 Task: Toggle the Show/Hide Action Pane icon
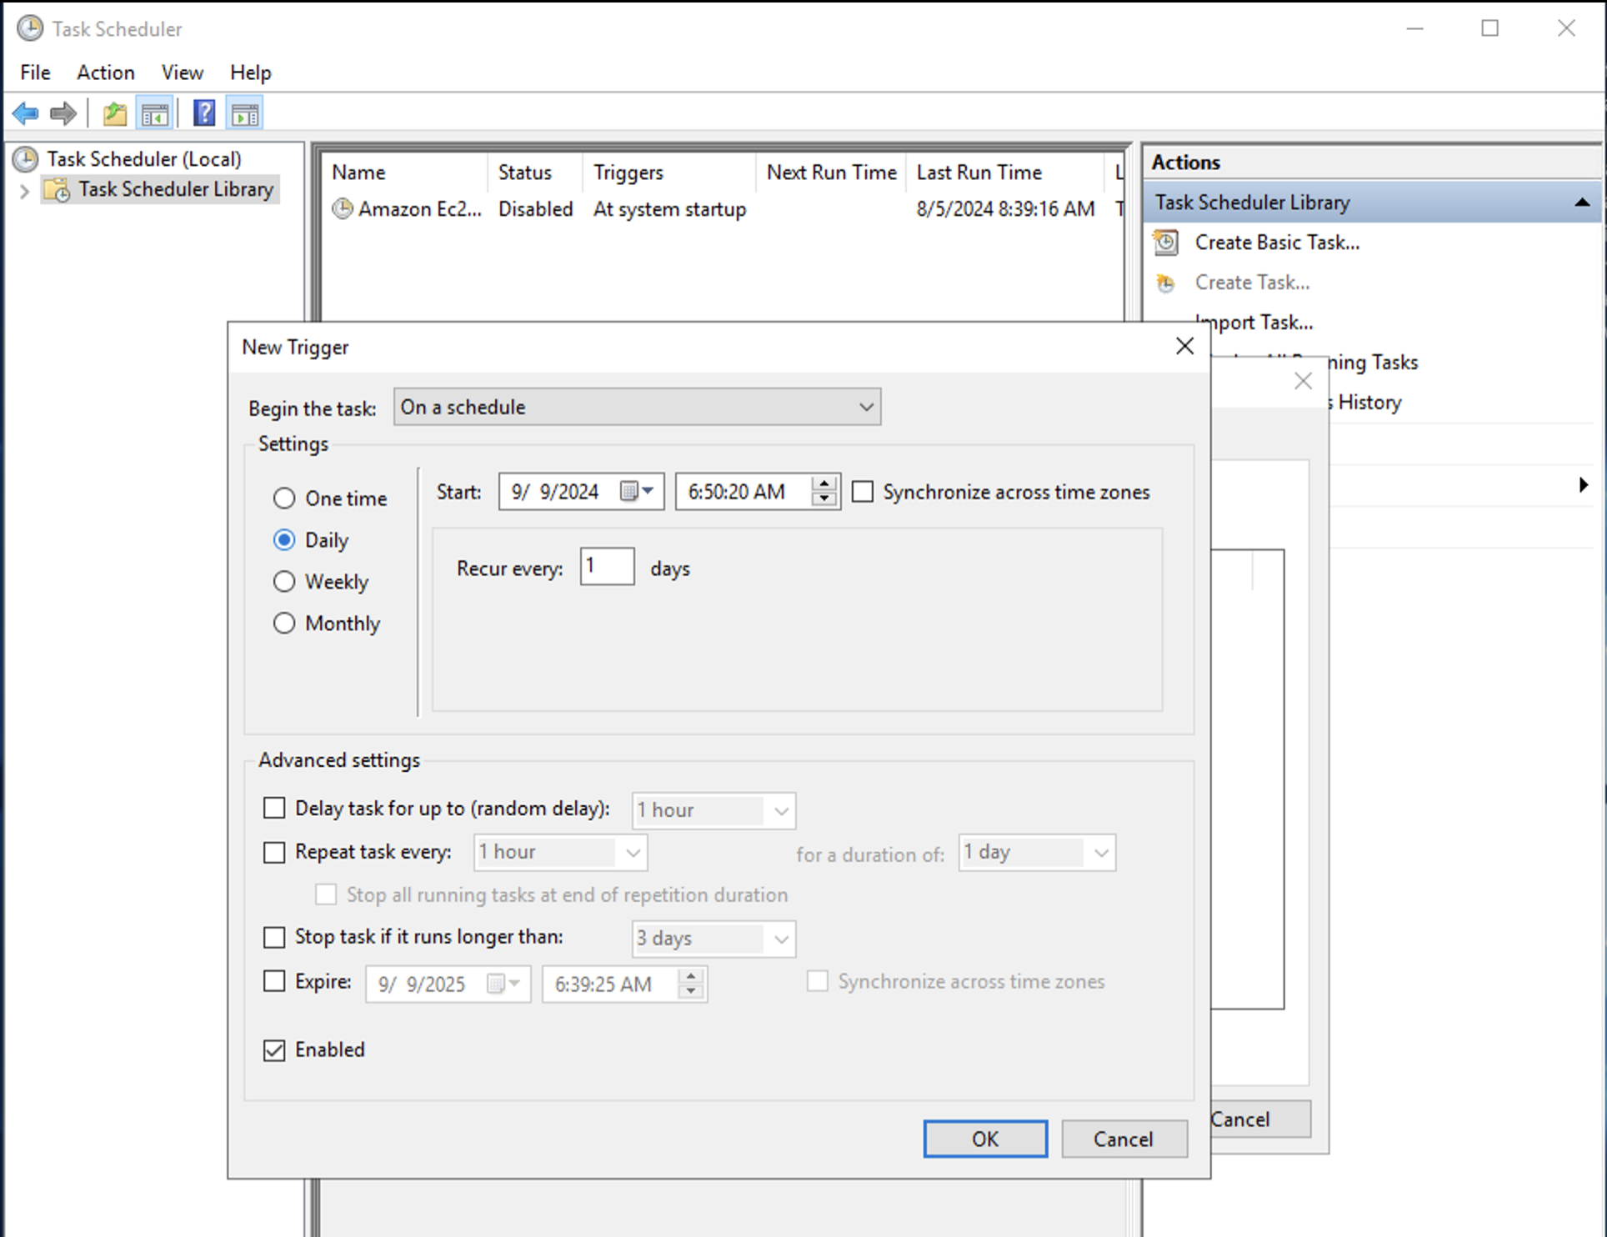tap(245, 113)
